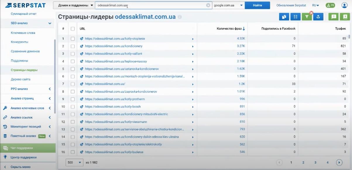The width and height of the screenshot is (352, 170).
Task: Open Дерево сайта in the sidebar
Action: [x=20, y=79]
